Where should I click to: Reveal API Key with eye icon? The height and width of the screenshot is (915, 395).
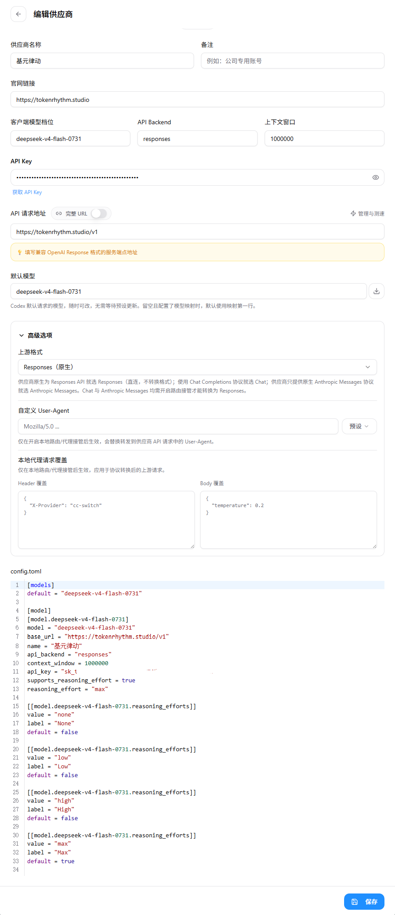pyautogui.click(x=376, y=177)
